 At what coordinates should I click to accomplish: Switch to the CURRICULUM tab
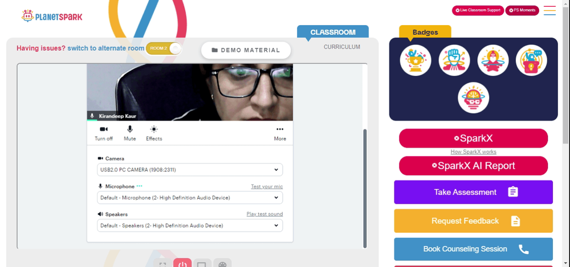341,47
